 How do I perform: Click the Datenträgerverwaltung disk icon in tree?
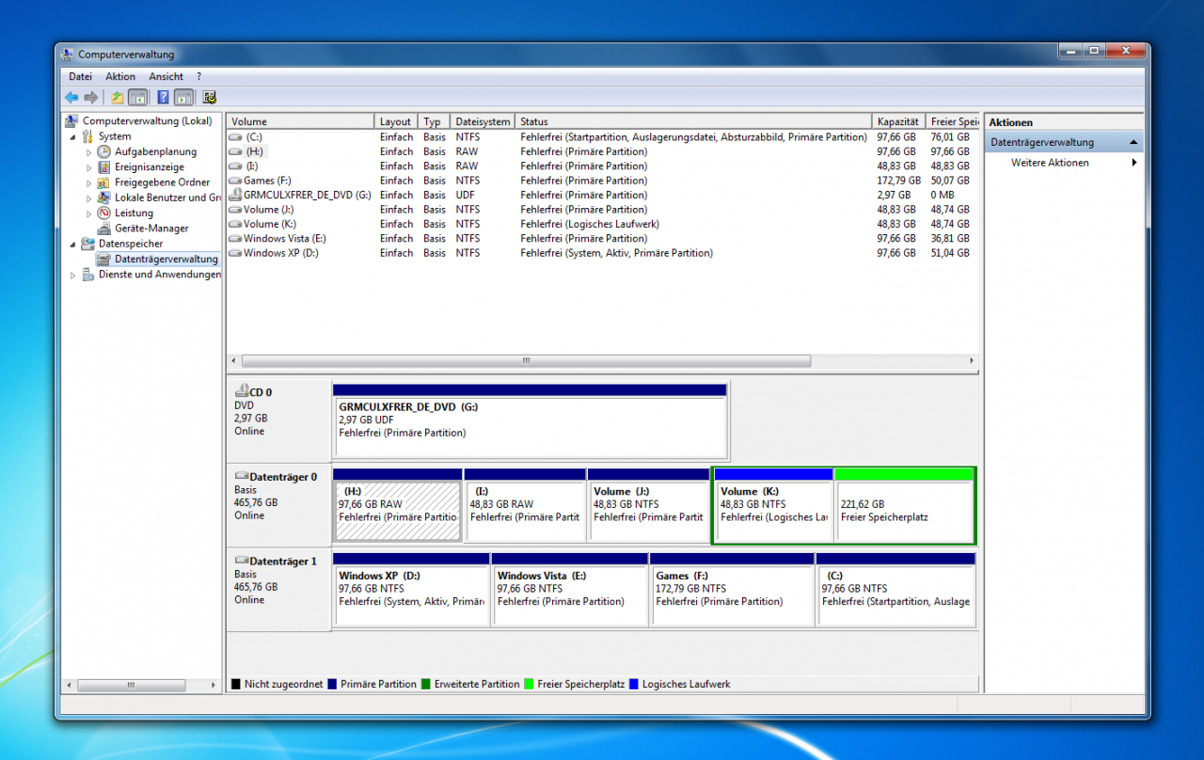point(104,259)
